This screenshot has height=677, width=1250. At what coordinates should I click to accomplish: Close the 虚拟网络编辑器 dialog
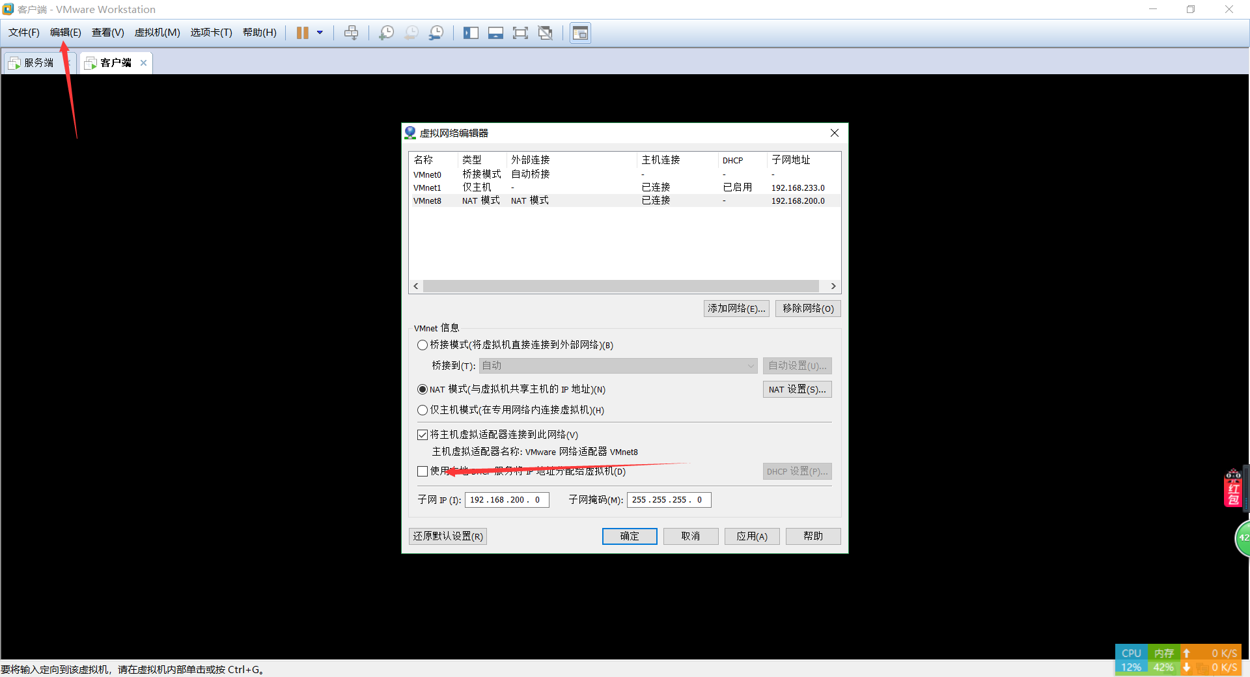point(835,133)
